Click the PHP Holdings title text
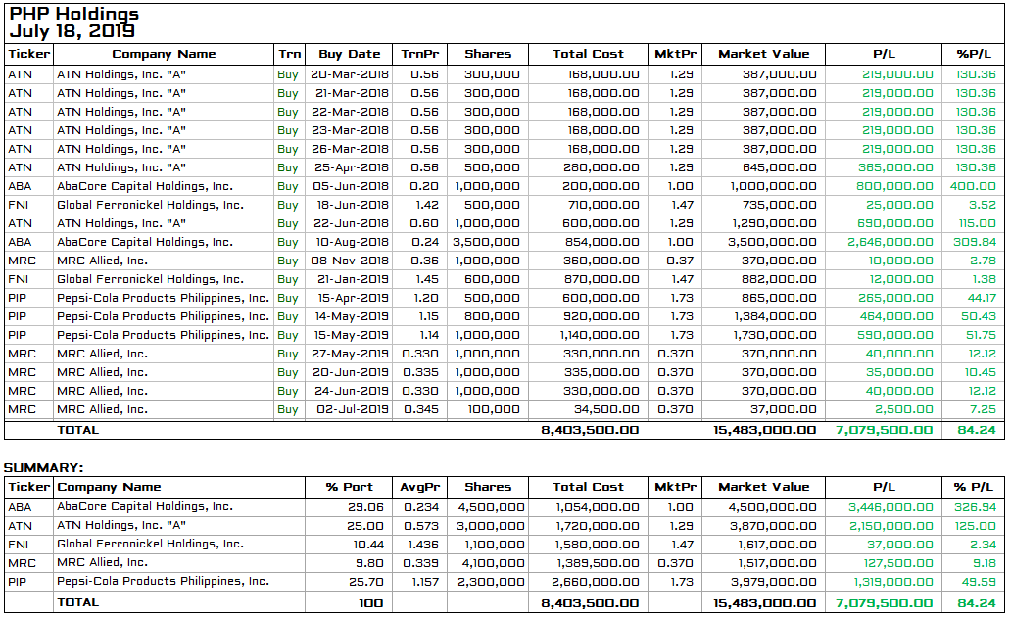1010x618 pixels. click(x=74, y=14)
